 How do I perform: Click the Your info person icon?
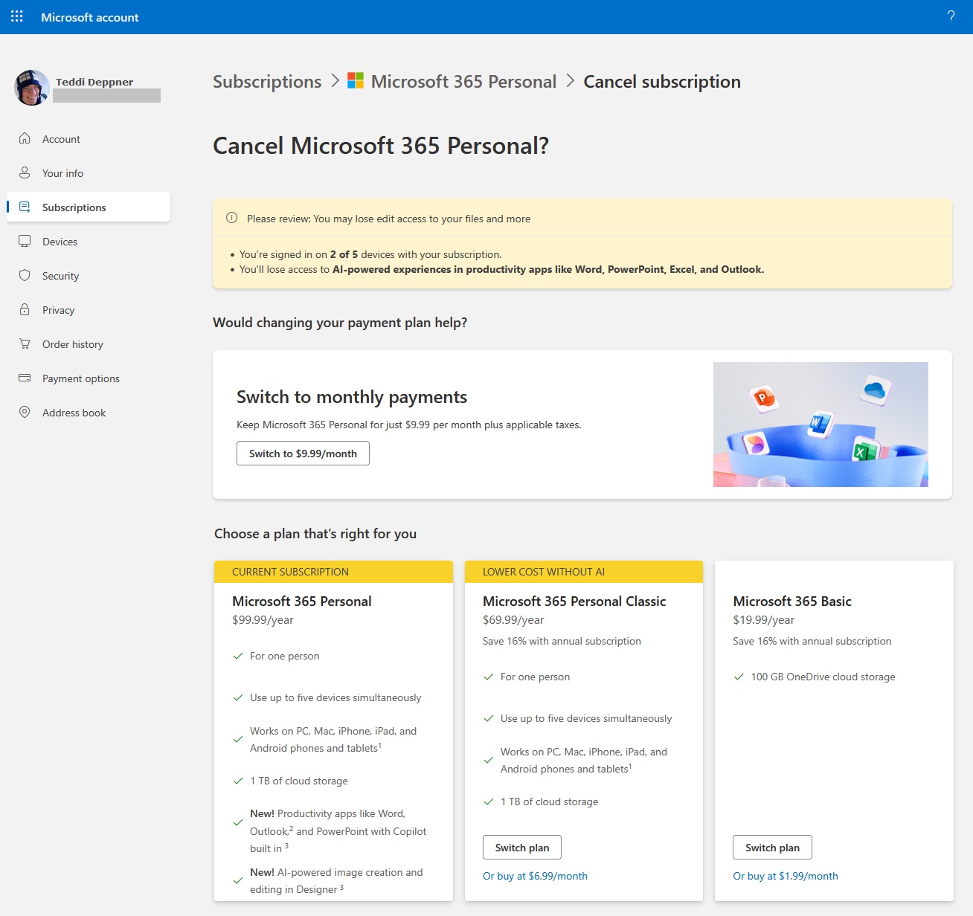pyautogui.click(x=25, y=172)
